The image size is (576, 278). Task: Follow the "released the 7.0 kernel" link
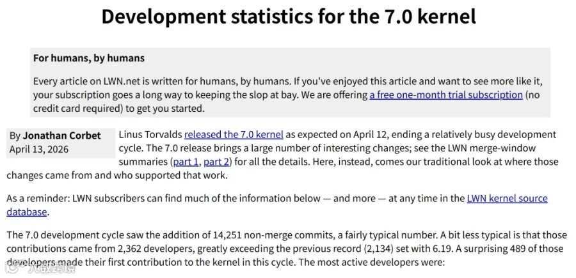(234, 135)
